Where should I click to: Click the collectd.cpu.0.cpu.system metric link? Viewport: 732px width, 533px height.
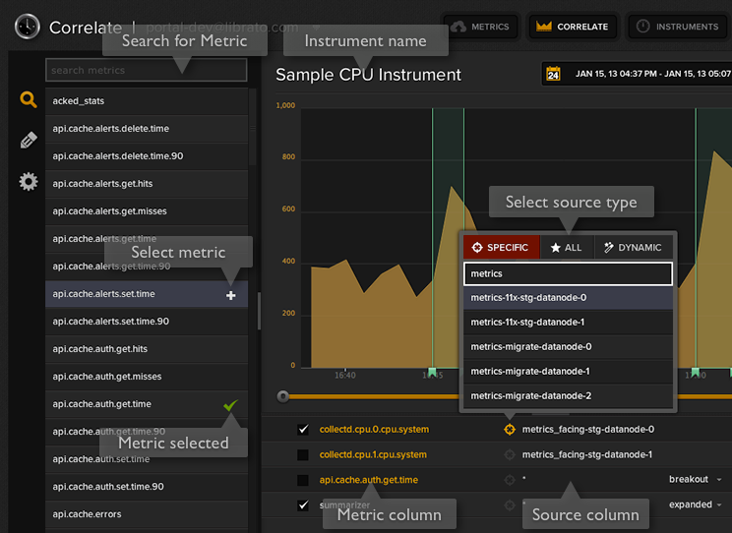tap(374, 430)
